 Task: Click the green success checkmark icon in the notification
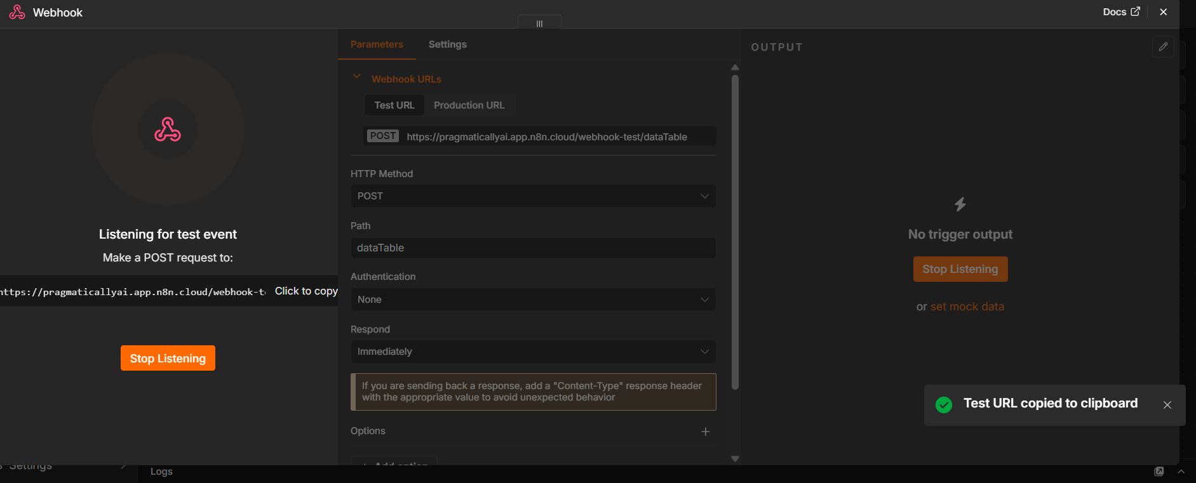pyautogui.click(x=944, y=405)
